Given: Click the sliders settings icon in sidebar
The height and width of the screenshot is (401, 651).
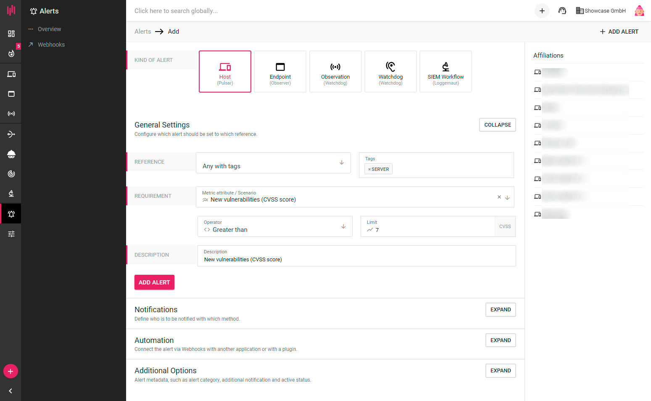Looking at the screenshot, I should 11,234.
